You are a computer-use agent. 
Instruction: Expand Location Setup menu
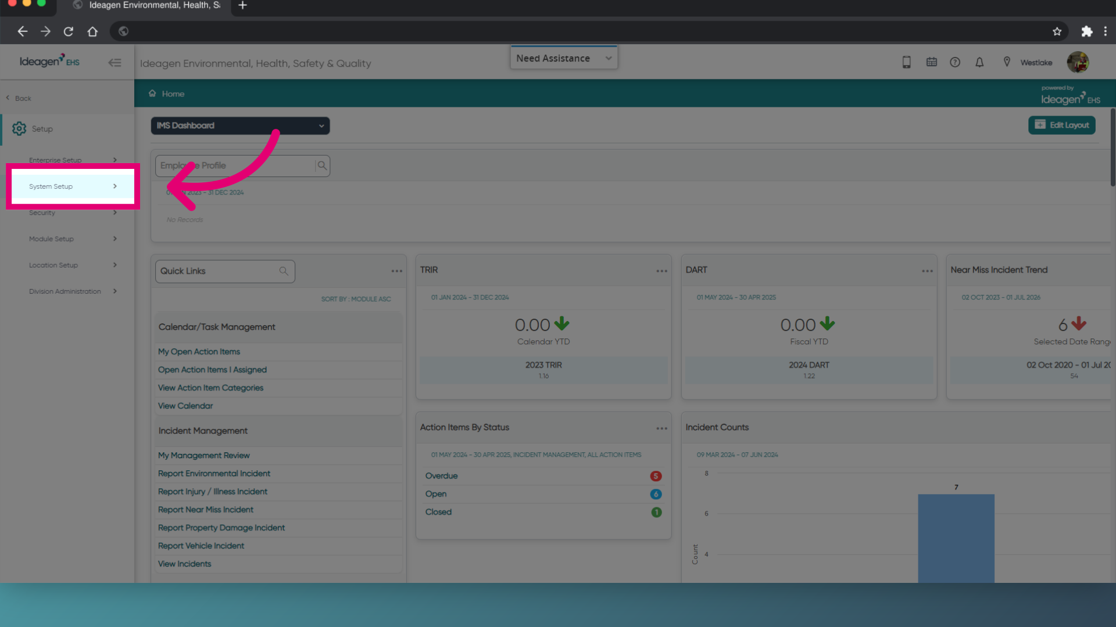pyautogui.click(x=73, y=265)
